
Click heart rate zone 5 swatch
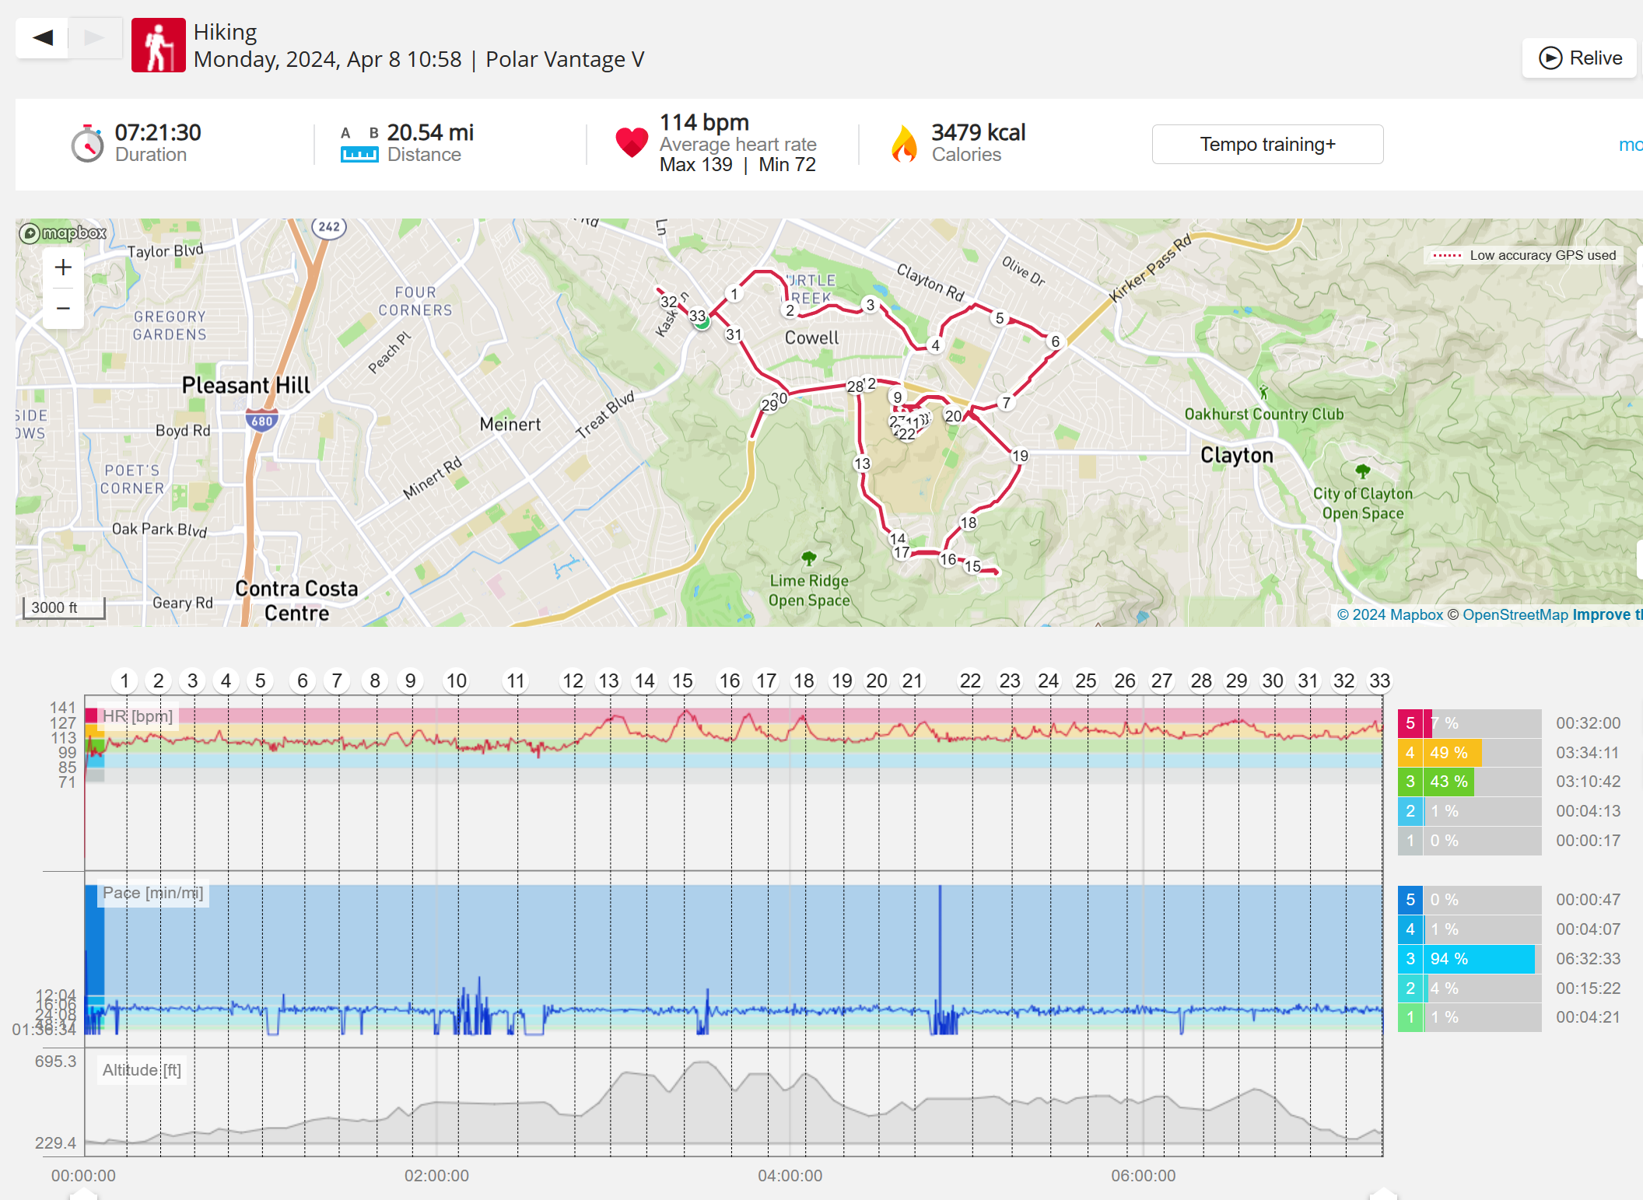click(1410, 723)
